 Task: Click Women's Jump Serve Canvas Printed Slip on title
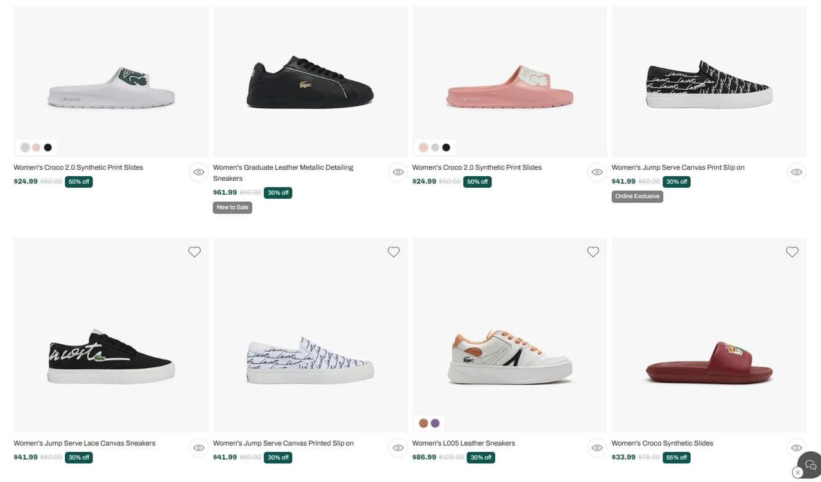pyautogui.click(x=283, y=443)
